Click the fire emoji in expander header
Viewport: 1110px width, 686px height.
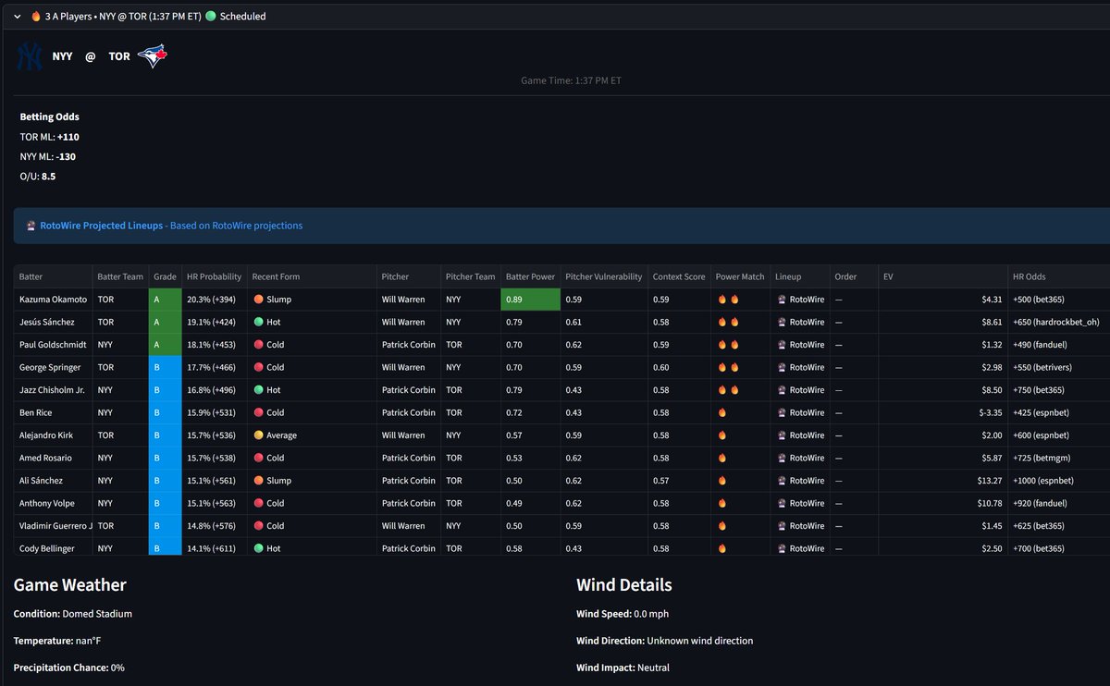click(x=36, y=17)
